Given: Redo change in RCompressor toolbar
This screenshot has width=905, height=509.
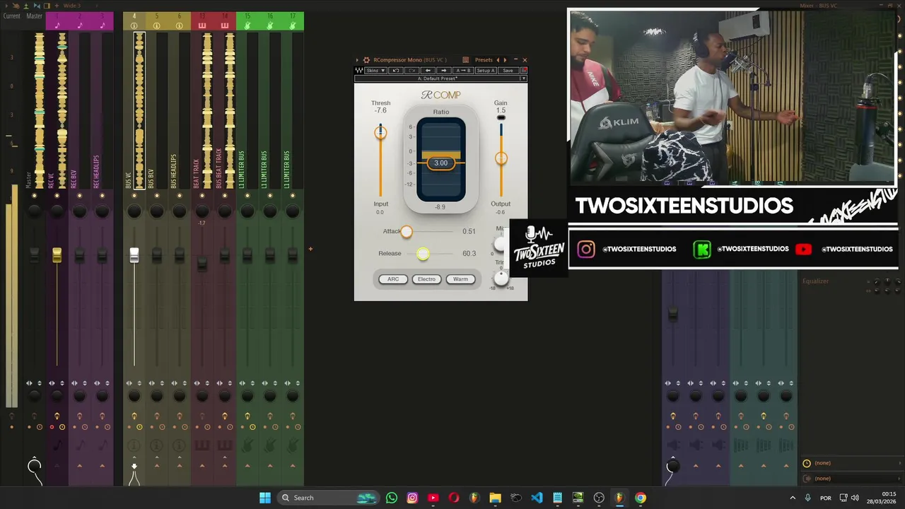Looking at the screenshot, I should [x=412, y=71].
